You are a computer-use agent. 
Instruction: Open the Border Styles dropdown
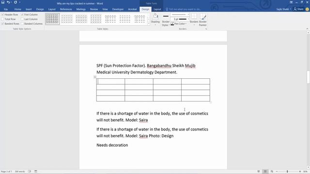(166, 20)
